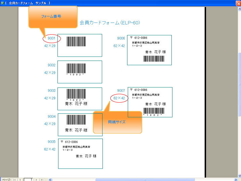Click the barcode in the 9001 label sample
The image size is (241, 181).
point(76,41)
